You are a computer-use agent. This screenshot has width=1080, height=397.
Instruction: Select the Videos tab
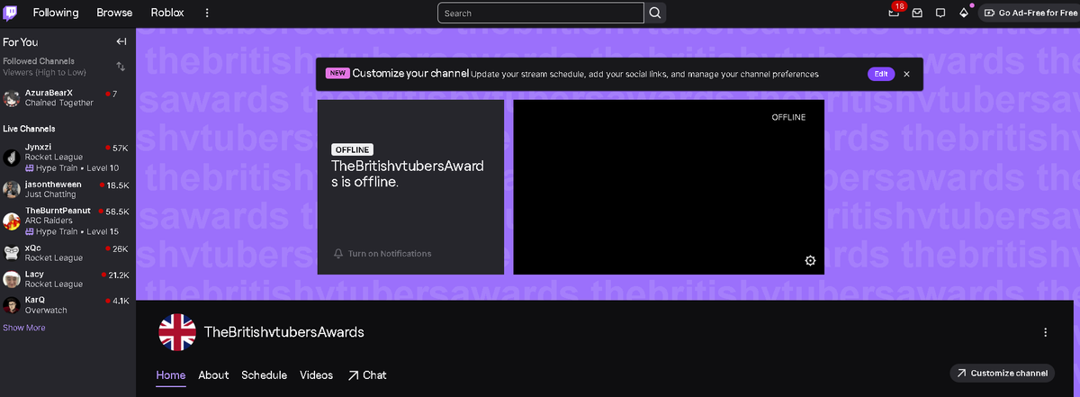click(x=316, y=375)
